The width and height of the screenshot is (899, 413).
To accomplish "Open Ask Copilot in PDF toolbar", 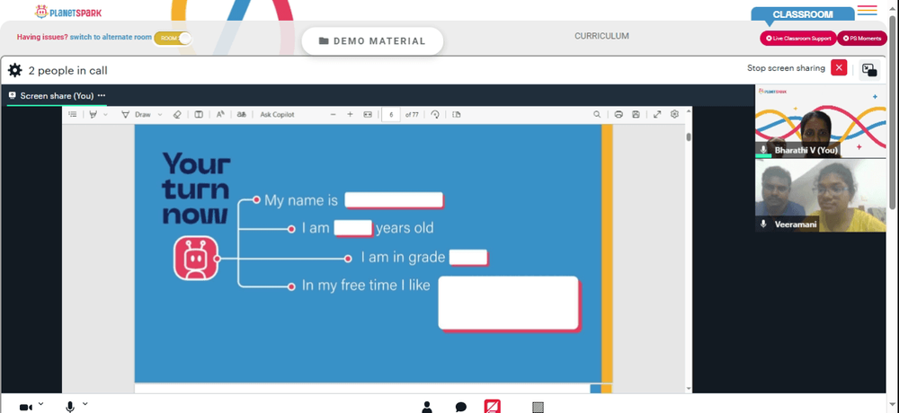I will (277, 115).
